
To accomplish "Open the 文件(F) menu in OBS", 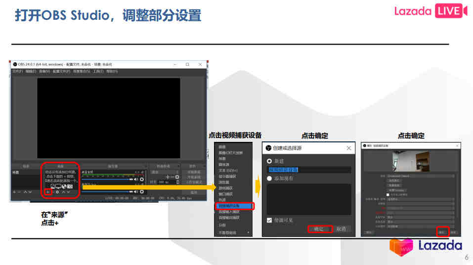I will click(x=17, y=71).
